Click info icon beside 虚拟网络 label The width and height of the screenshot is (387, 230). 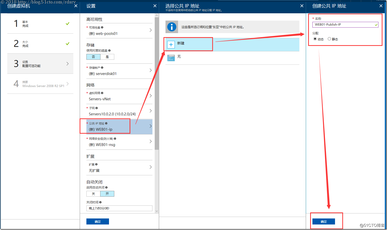[x=102, y=93]
